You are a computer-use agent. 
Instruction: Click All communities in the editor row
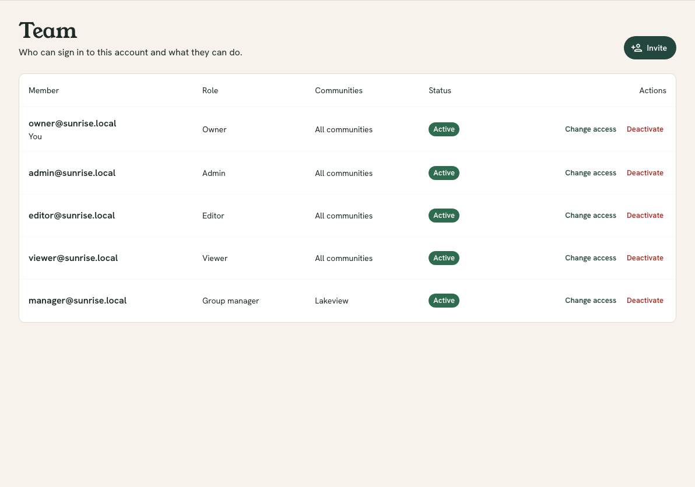point(343,216)
